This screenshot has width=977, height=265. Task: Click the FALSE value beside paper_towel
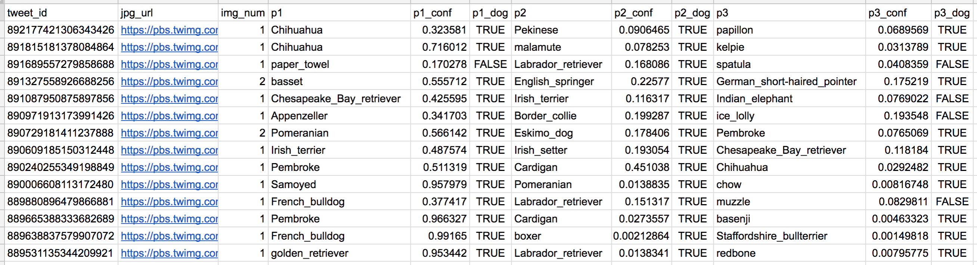[490, 65]
